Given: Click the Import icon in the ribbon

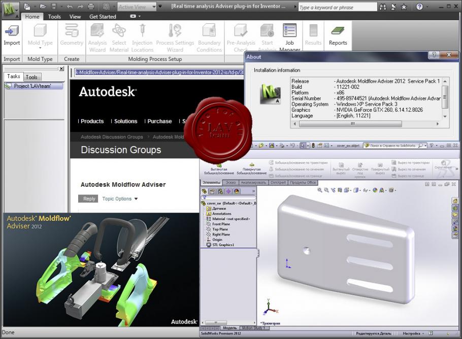Looking at the screenshot, I should tap(12, 31).
